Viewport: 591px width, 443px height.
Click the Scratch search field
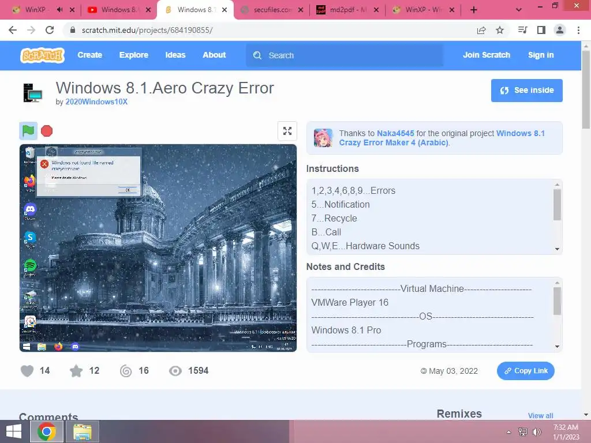pos(345,55)
